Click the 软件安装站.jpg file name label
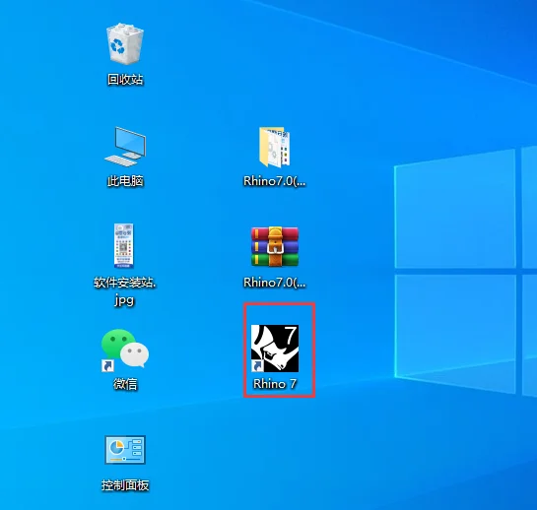537x510 pixels. pos(125,291)
